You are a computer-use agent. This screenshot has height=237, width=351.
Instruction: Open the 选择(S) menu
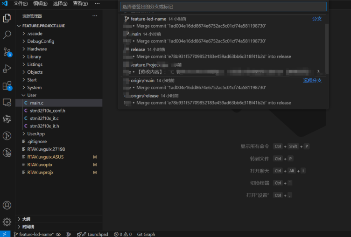point(60,3)
